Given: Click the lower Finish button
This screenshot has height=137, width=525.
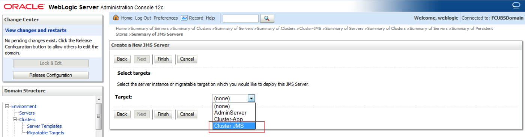Looking at the screenshot, I should [163, 114].
